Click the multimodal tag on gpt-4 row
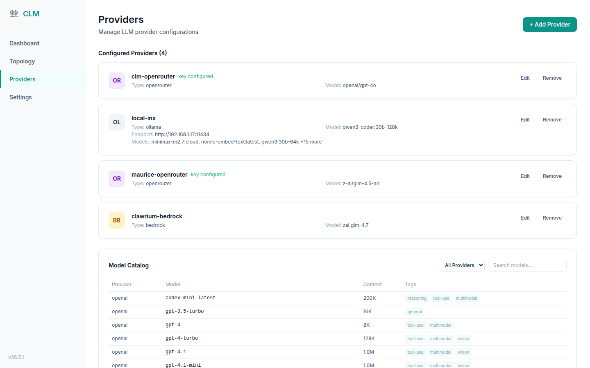590x368 pixels. [x=440, y=325]
